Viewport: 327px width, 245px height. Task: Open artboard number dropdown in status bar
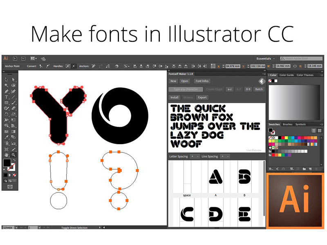[39, 227]
